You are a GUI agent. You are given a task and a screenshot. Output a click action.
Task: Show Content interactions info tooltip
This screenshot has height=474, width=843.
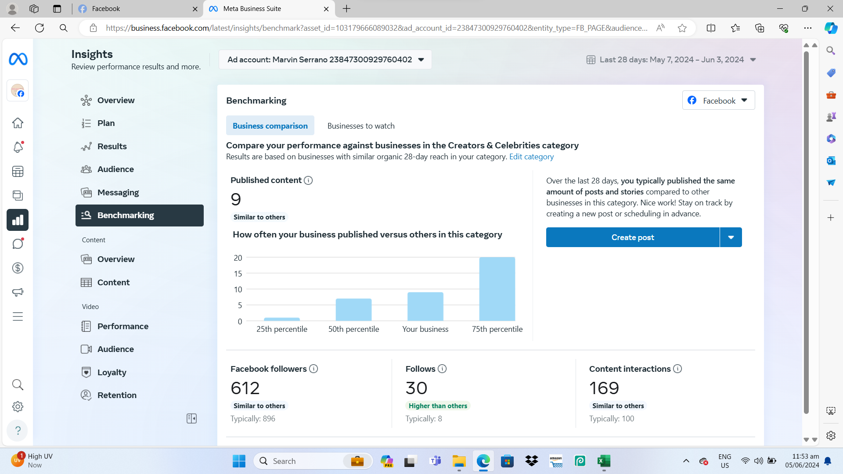(677, 369)
